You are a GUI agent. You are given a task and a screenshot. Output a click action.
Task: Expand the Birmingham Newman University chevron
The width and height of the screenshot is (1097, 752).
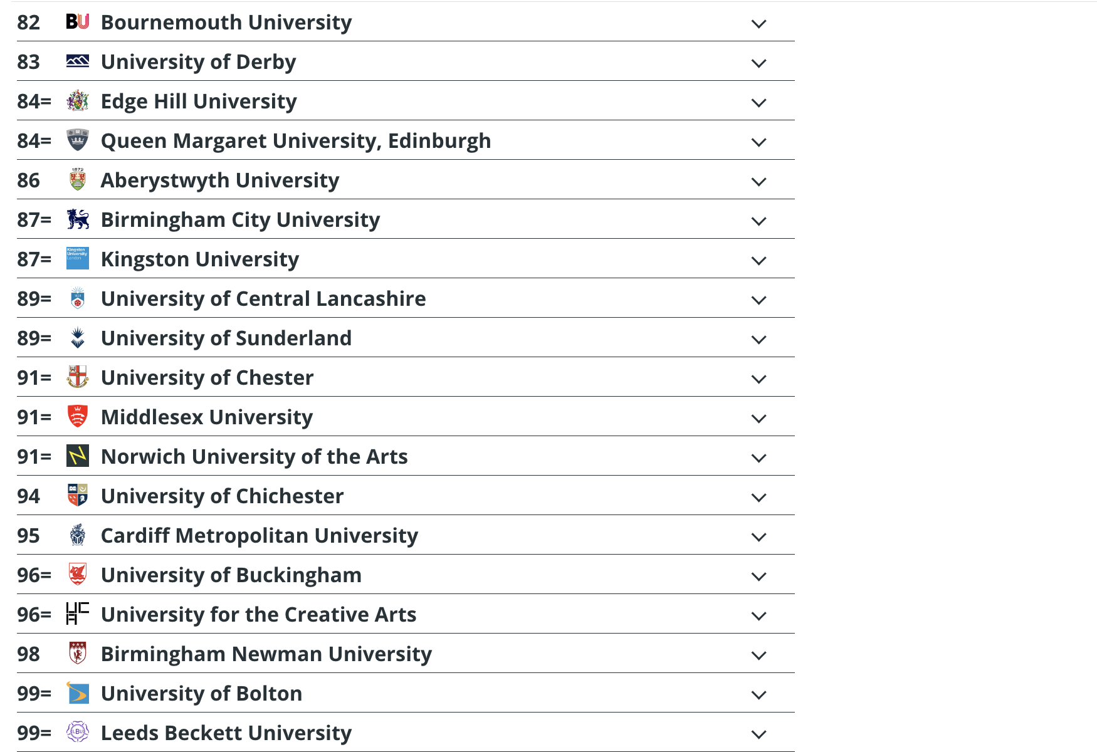point(758,655)
